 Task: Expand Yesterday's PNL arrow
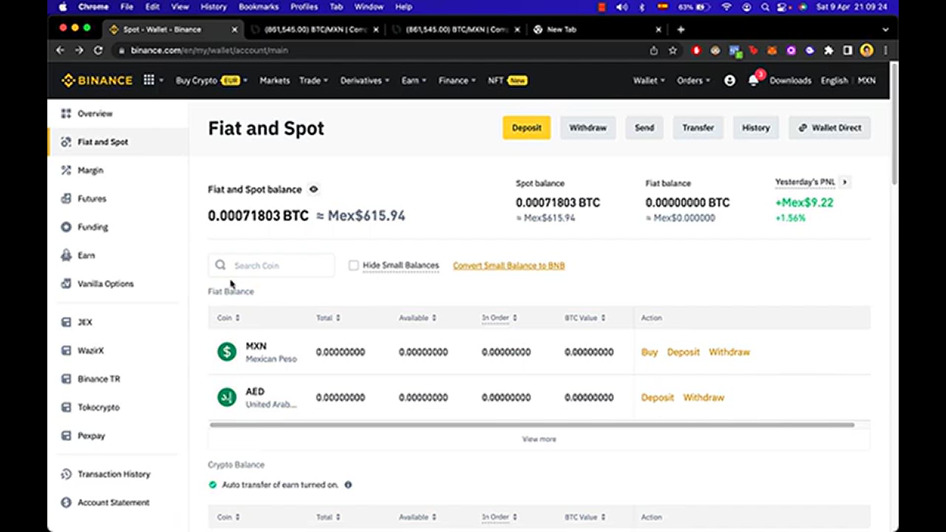point(845,182)
